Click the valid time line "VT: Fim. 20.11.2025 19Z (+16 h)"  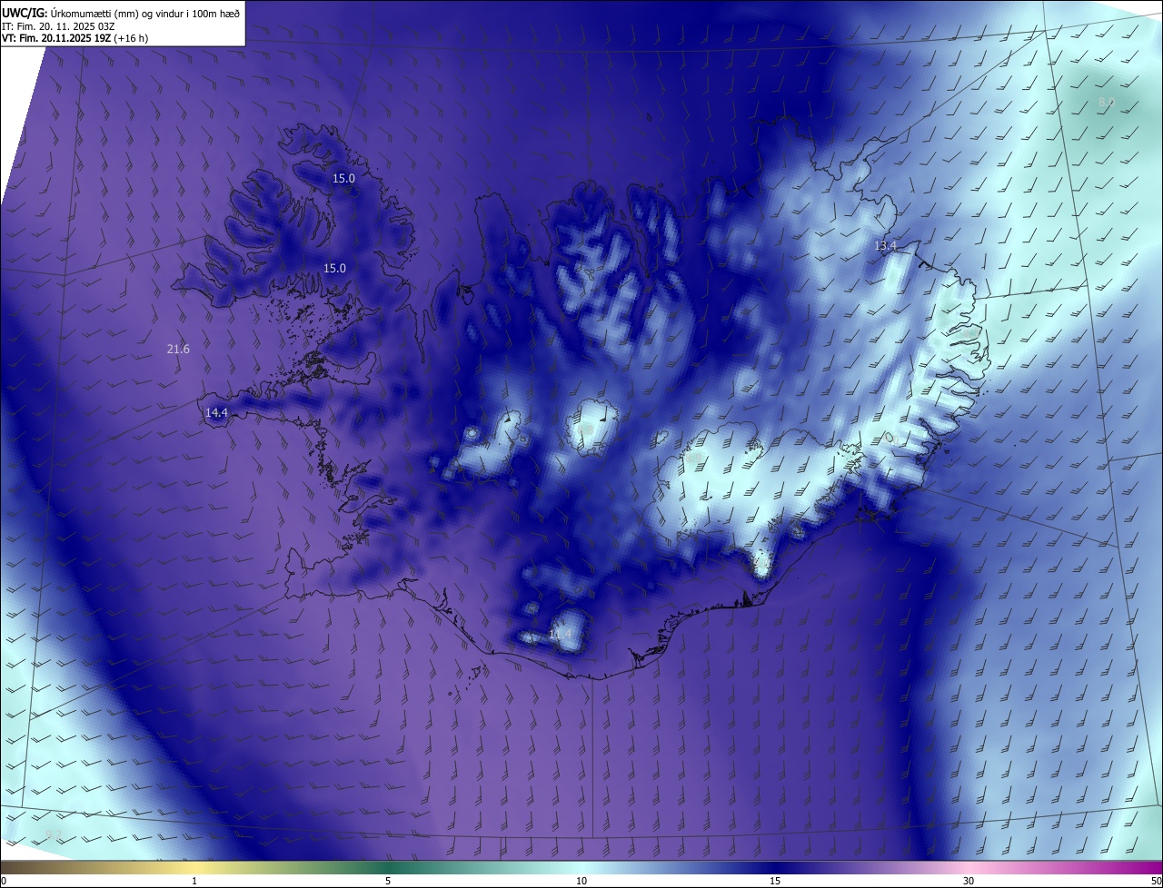pyautogui.click(x=75, y=38)
